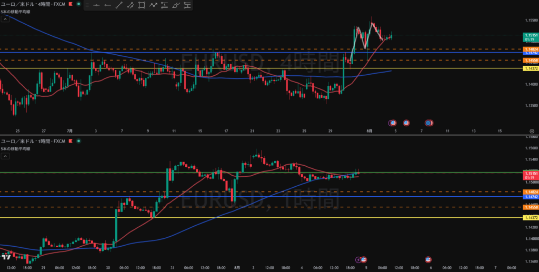Toggle the green market status dot, 1-hour chart
This screenshot has height=272, width=539.
79,141
